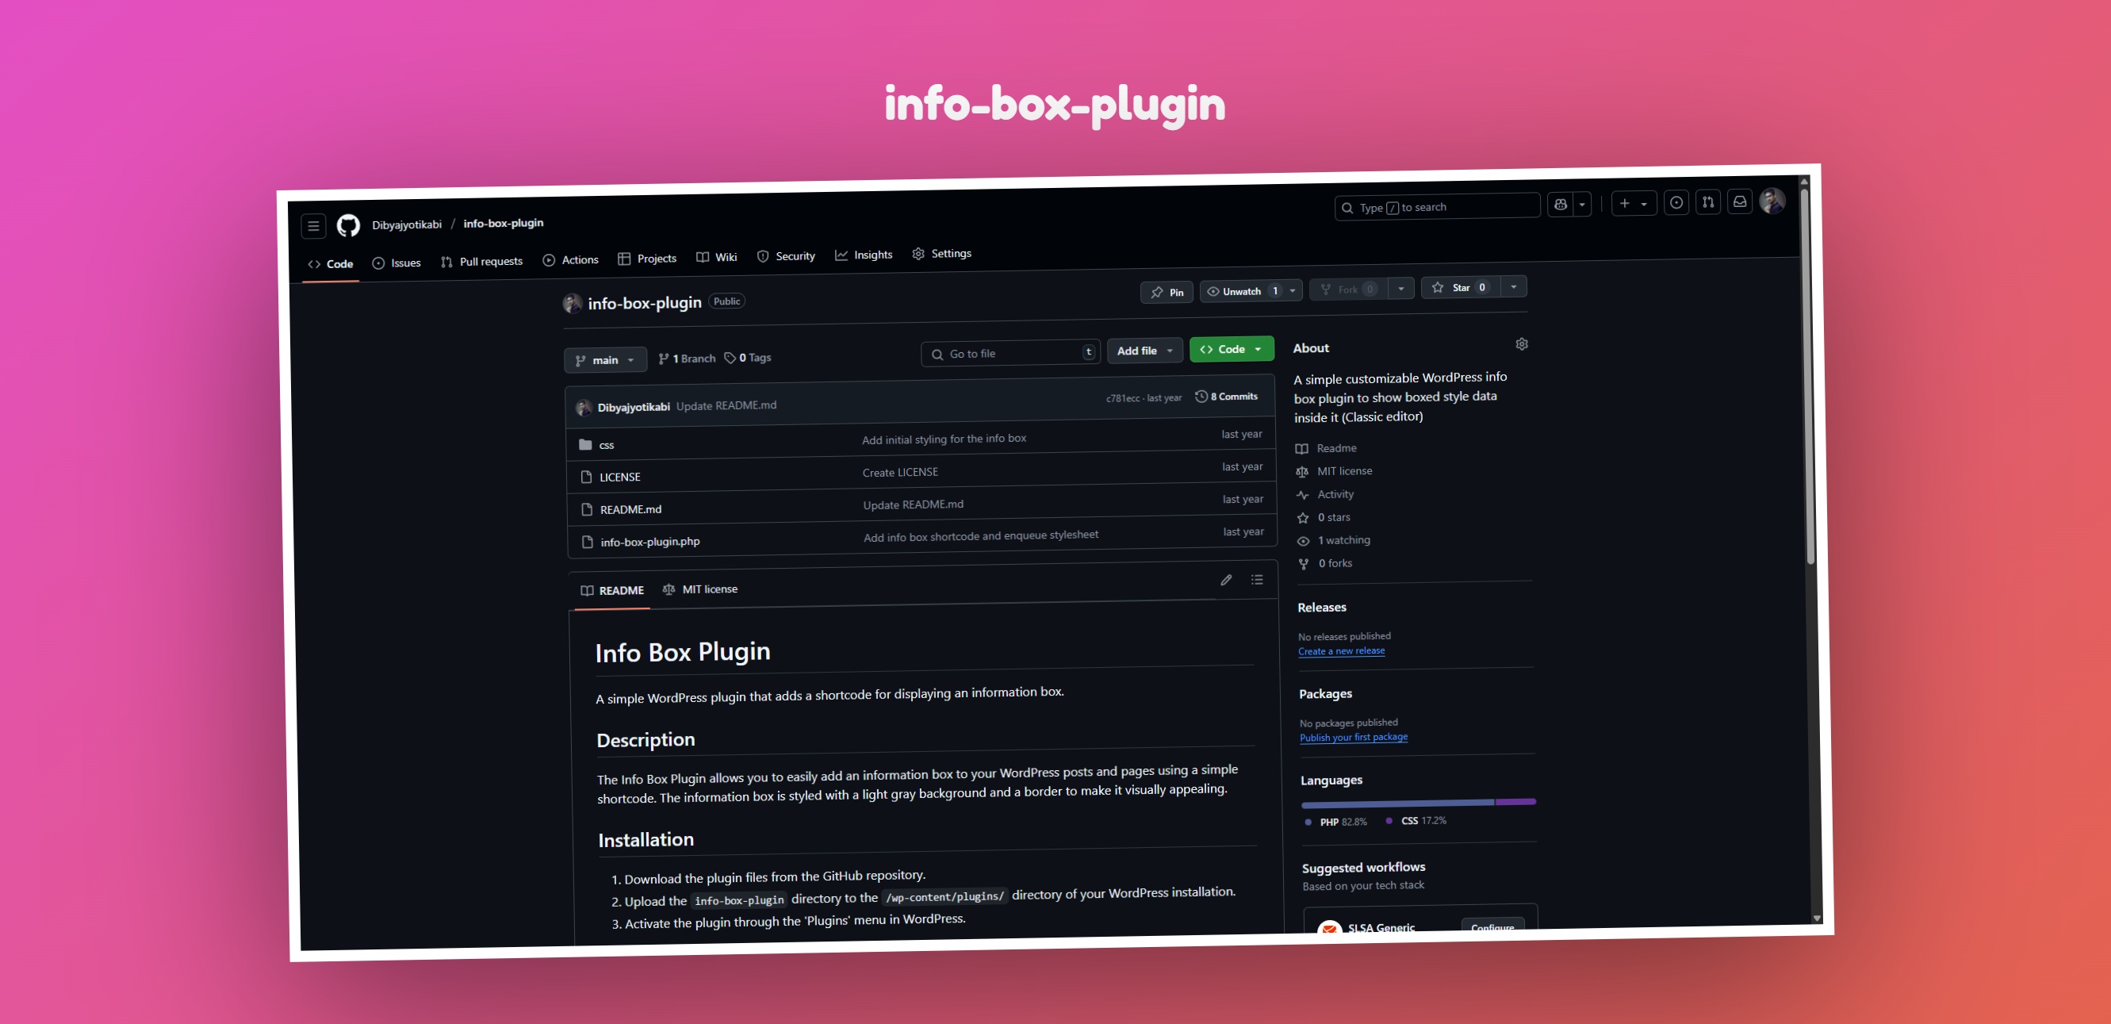Star the repository

[x=1462, y=288]
